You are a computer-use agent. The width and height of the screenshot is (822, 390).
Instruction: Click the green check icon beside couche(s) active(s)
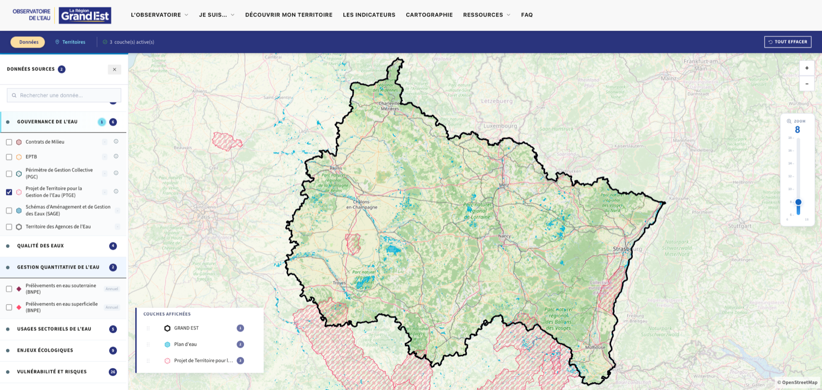tap(105, 42)
